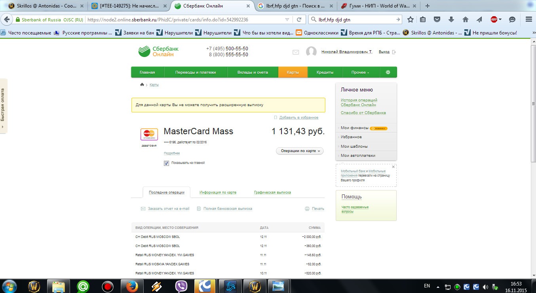Go to the Firefox home page icon
This screenshot has height=293, width=536.
point(466,19)
